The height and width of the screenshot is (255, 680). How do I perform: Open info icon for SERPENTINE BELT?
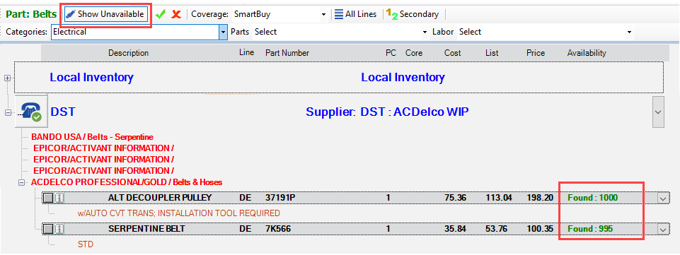pos(59,229)
